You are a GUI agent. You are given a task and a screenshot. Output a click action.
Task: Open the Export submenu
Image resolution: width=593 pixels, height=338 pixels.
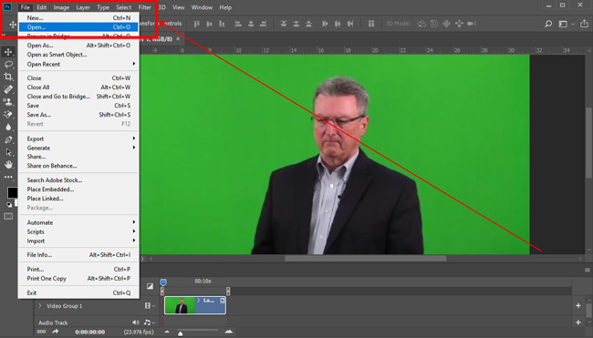78,138
